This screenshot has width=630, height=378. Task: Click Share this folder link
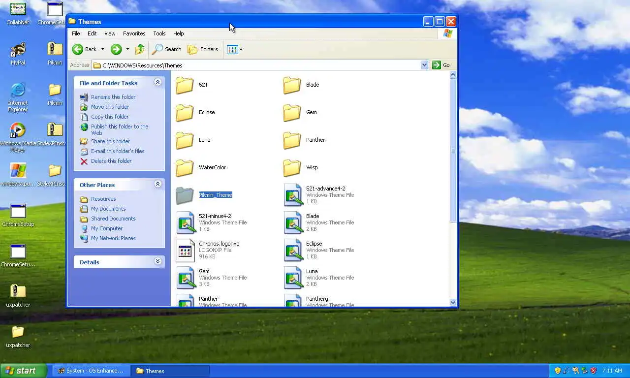click(x=110, y=141)
